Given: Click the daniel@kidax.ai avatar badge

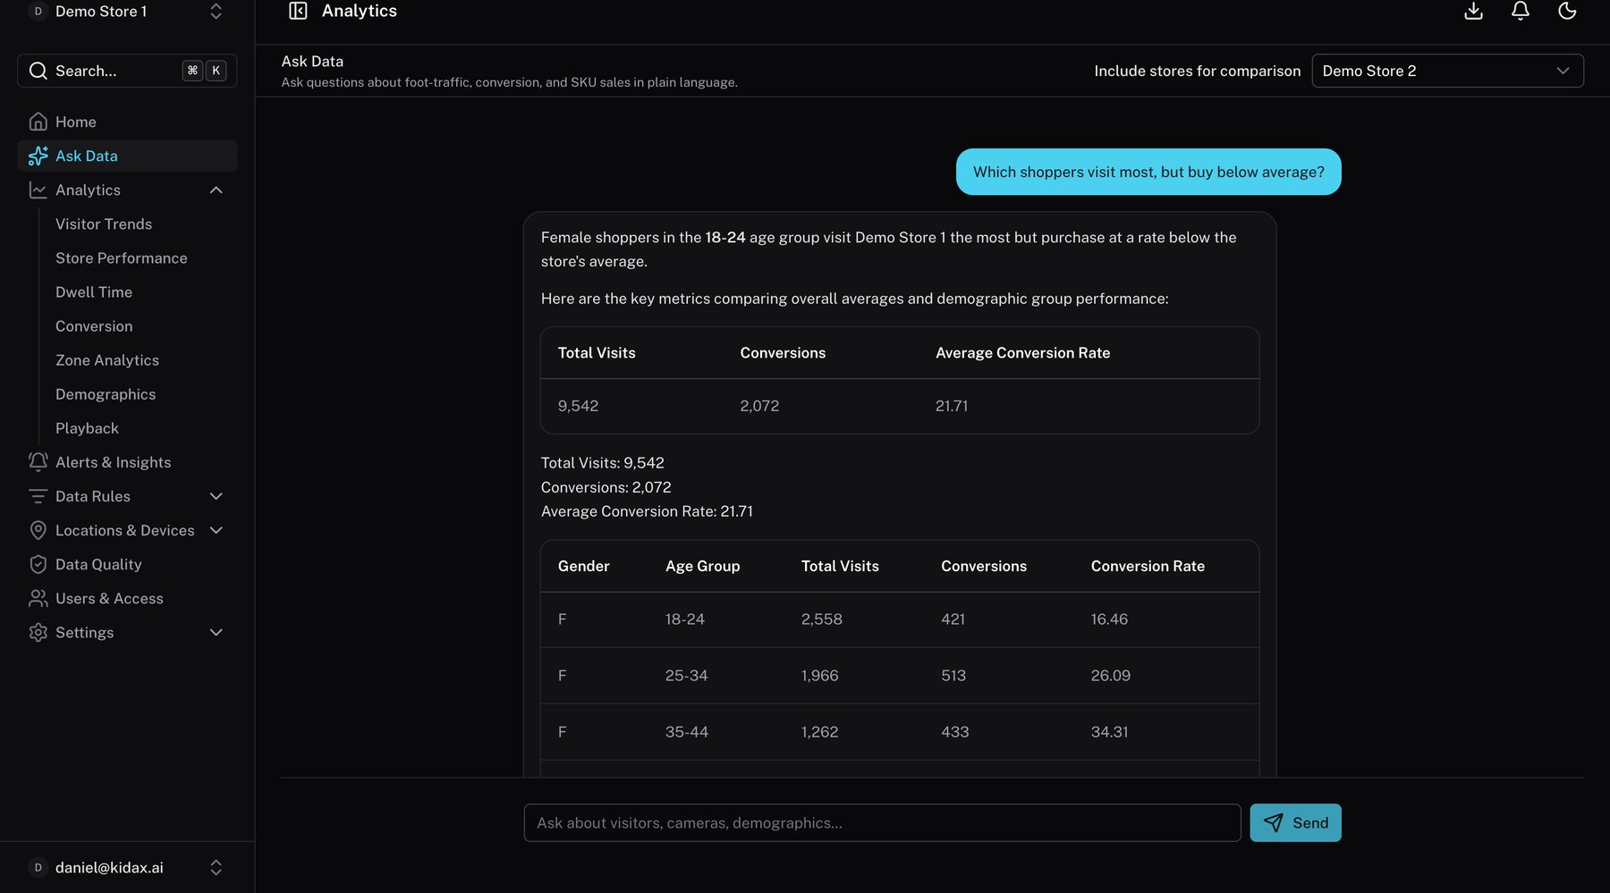Looking at the screenshot, I should pyautogui.click(x=38, y=867).
